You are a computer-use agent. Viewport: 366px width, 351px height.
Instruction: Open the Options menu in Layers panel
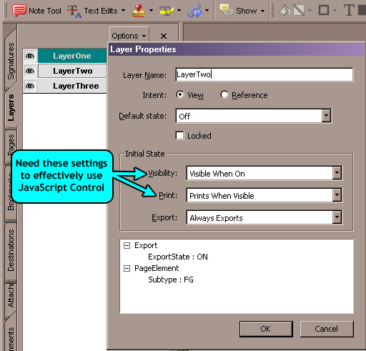[129, 36]
